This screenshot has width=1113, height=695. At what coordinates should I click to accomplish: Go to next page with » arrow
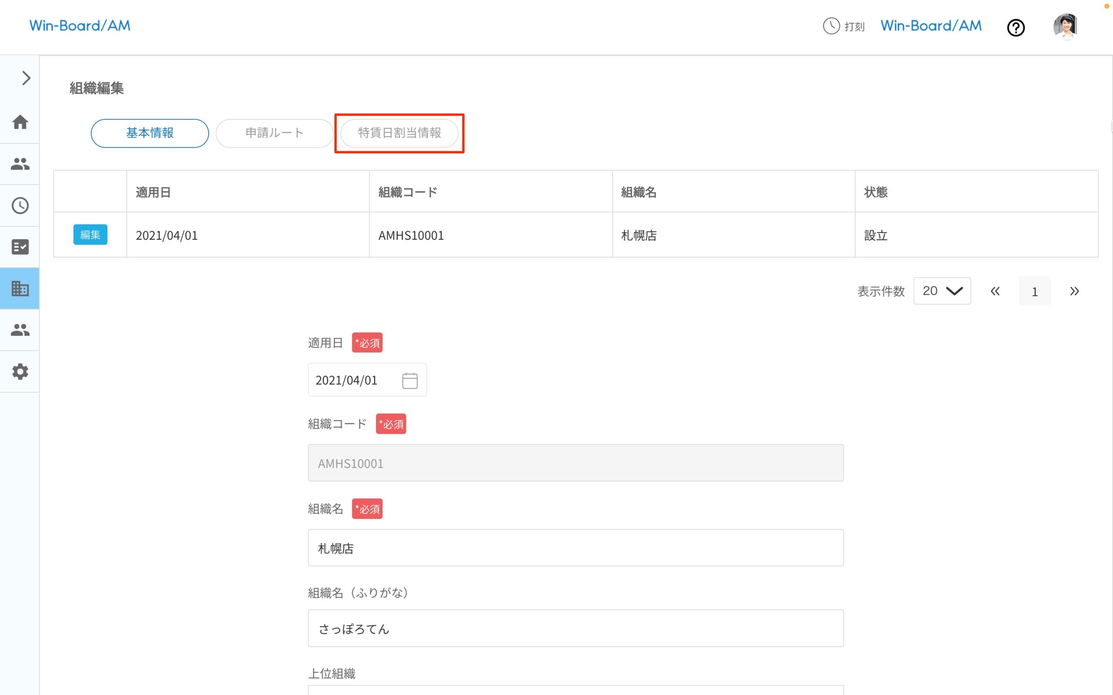(1074, 291)
